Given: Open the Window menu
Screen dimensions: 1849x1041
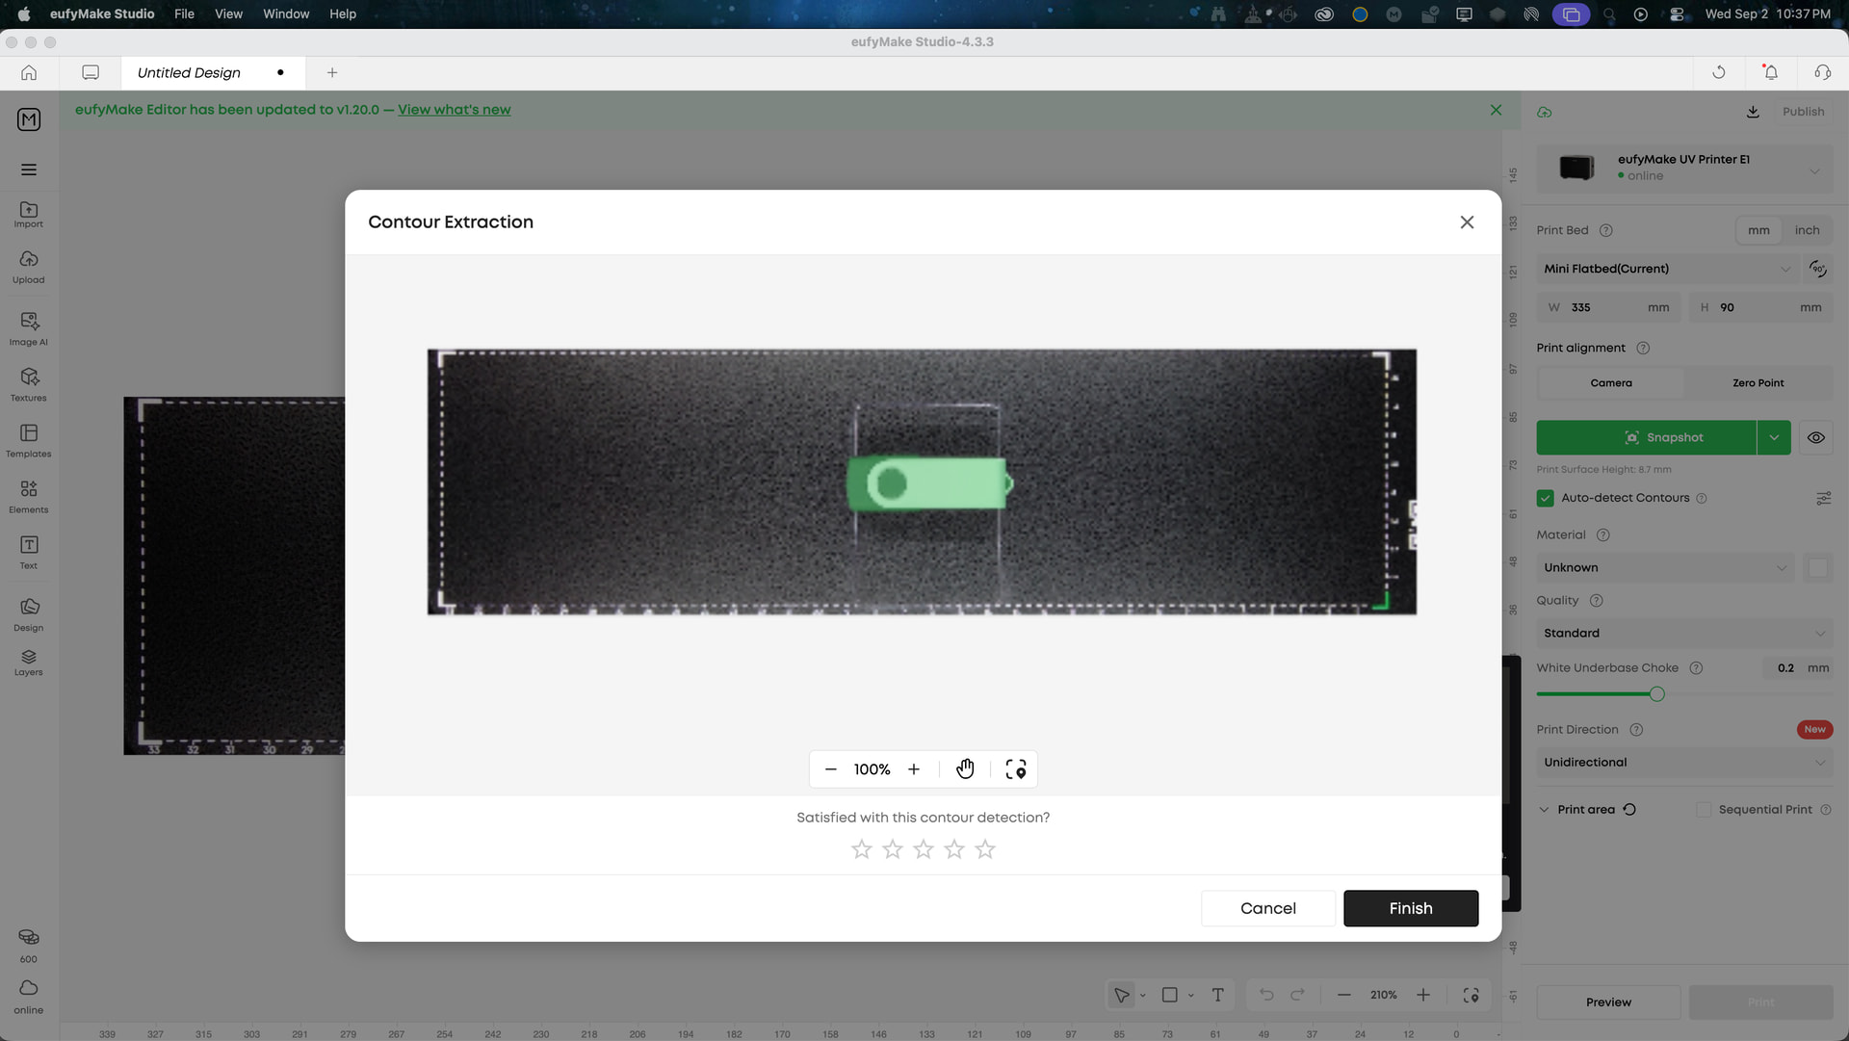Looking at the screenshot, I should pos(286,13).
